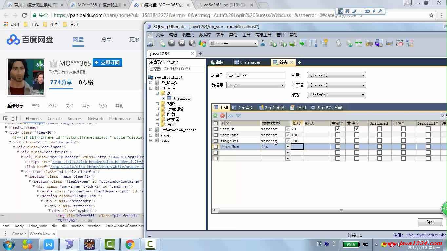
Task: Click the execute all queries double-arrow icon
Action: click(x=182, y=43)
